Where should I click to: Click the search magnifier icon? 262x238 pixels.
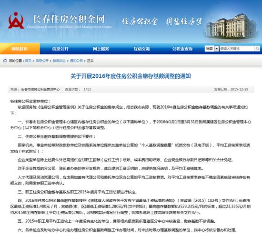point(257,49)
